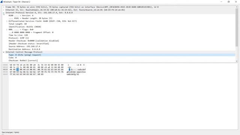Select the 'Code: 0' row
Image resolution: width=240 pixels, height=135 pixels.
coord(12,58)
